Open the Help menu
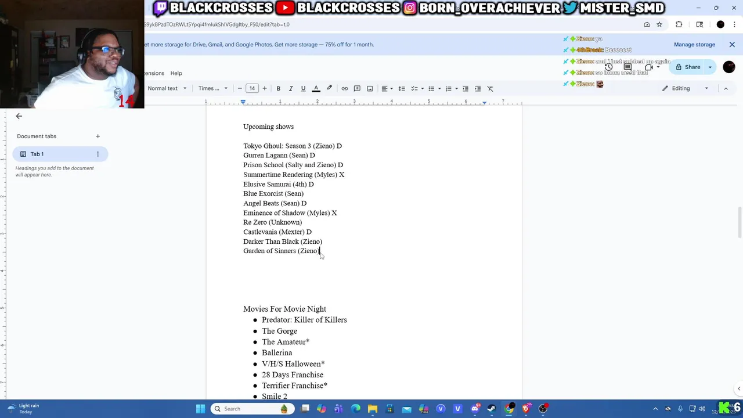 176,73
